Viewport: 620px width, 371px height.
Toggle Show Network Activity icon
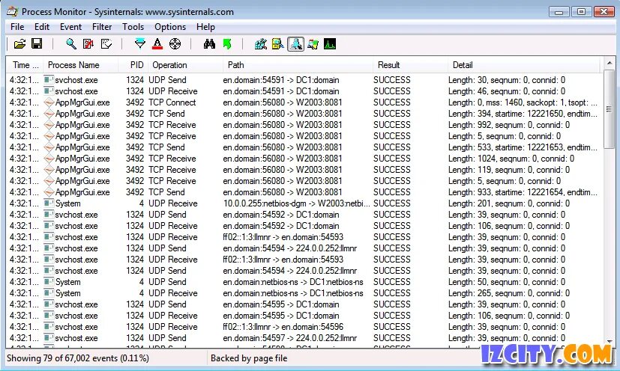click(296, 44)
